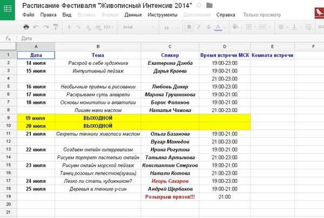
Task: Click the undo arrow icon
Action: (x=36, y=27)
